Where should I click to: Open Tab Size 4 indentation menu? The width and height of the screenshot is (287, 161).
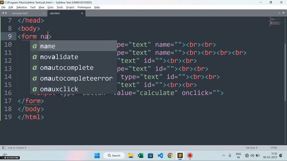pos(251,148)
